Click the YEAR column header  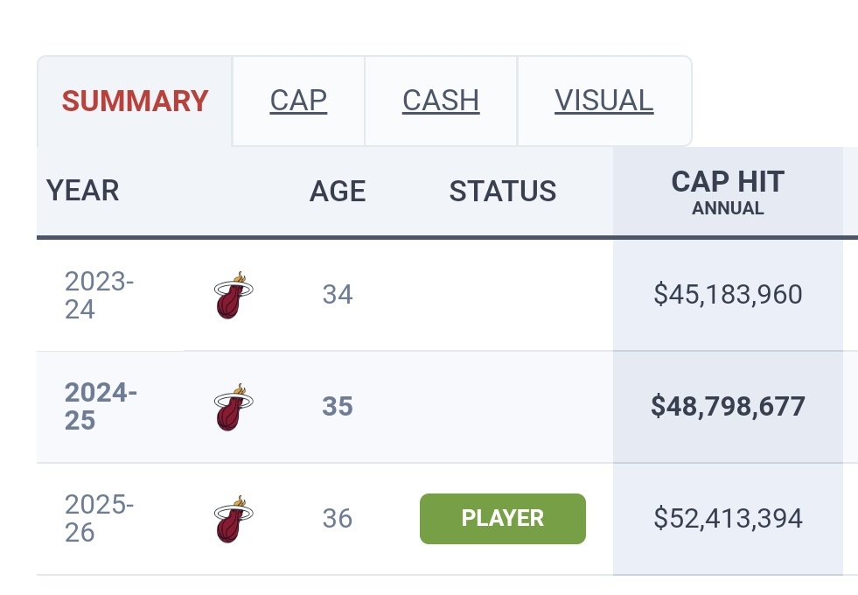coord(83,191)
